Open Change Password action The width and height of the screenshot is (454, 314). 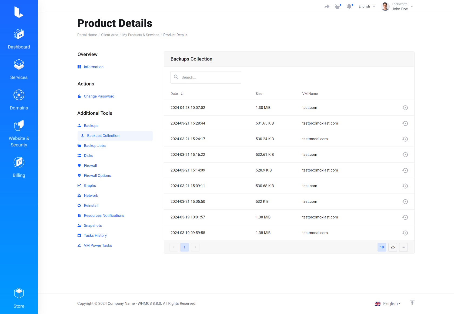(99, 96)
